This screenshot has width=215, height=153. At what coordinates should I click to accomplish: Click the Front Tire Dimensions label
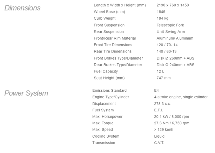(113, 45)
